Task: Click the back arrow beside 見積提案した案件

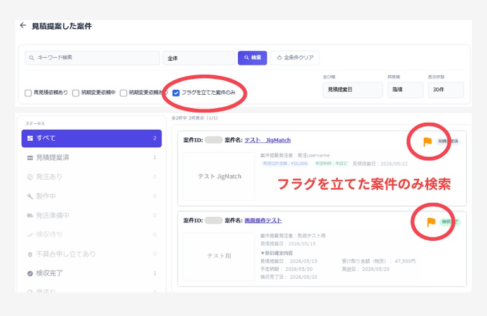Action: [x=23, y=25]
